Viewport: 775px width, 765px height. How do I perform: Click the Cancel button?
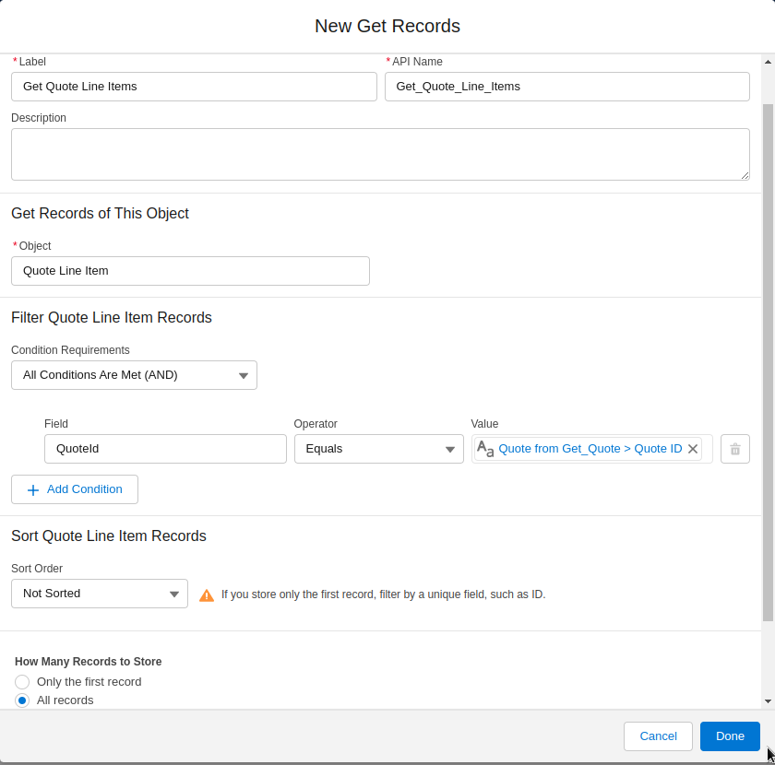click(x=658, y=736)
